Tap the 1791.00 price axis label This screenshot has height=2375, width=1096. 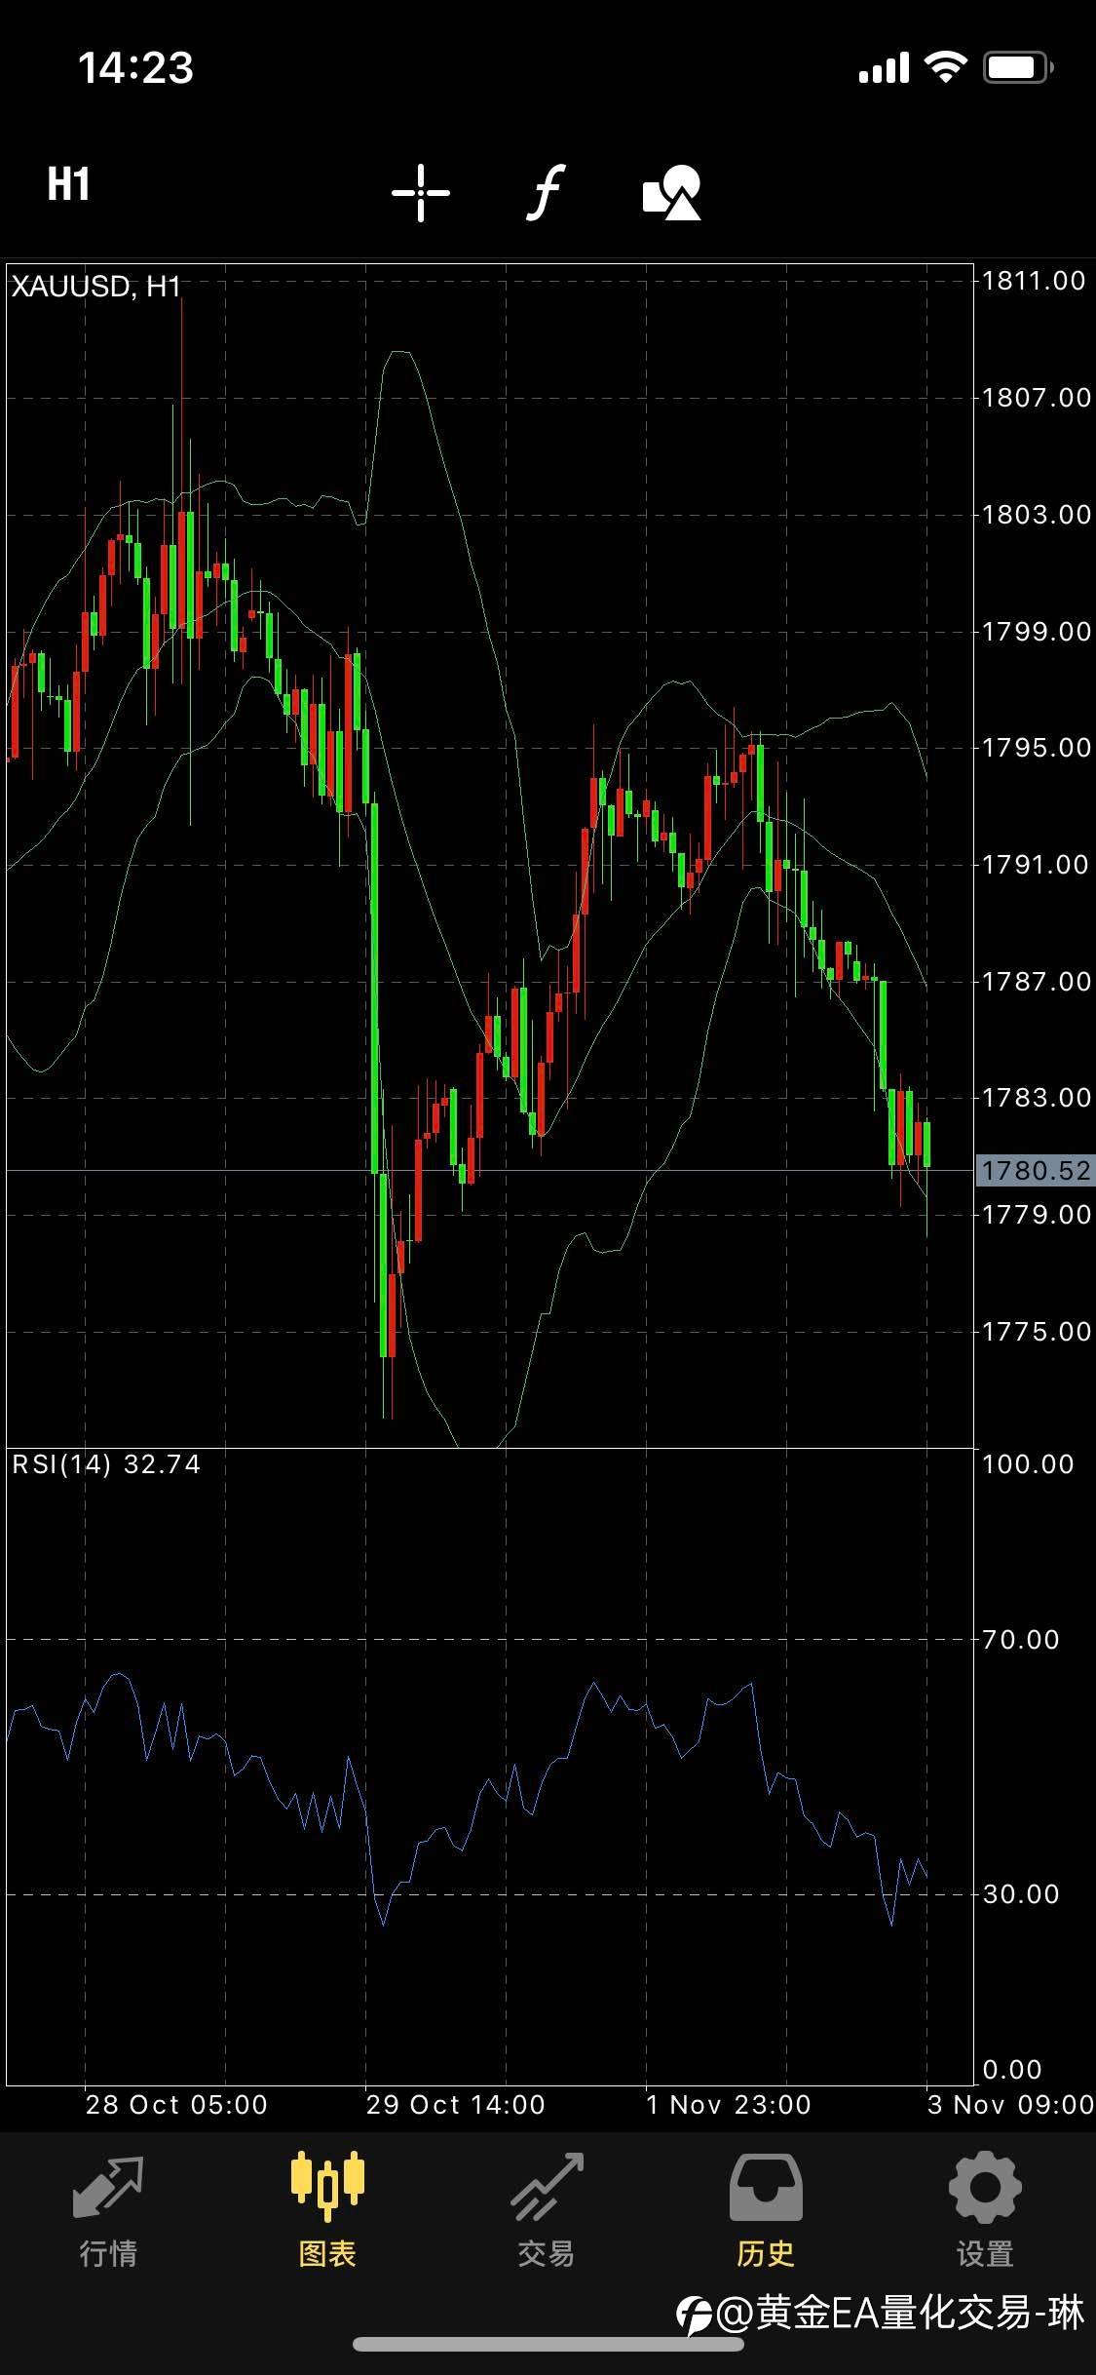click(x=1035, y=865)
